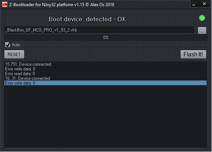Open the file browse button with three dots
This screenshot has width=212, height=152.
click(x=202, y=30)
